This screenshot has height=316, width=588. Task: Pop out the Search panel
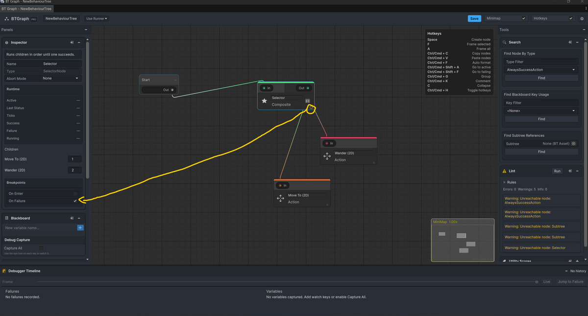click(570, 42)
